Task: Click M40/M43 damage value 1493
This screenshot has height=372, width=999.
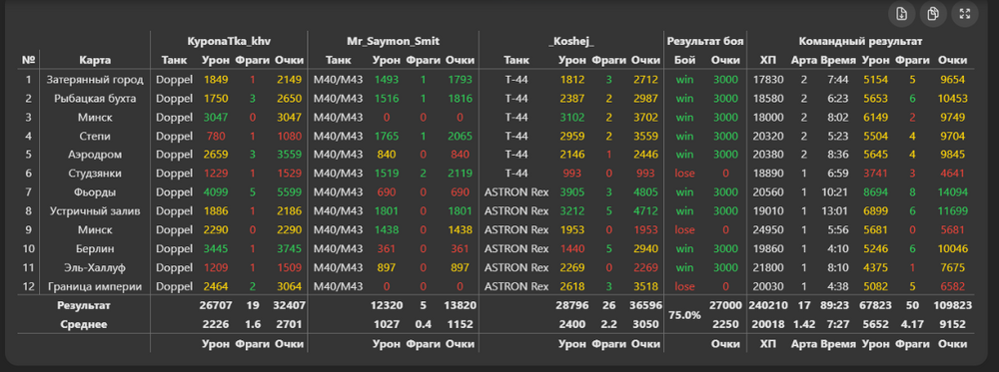Action: point(387,80)
